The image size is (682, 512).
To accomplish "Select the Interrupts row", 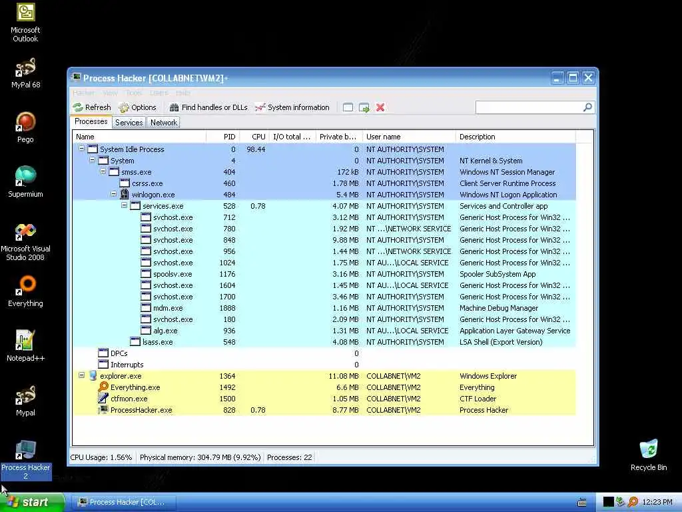I will [324, 365].
